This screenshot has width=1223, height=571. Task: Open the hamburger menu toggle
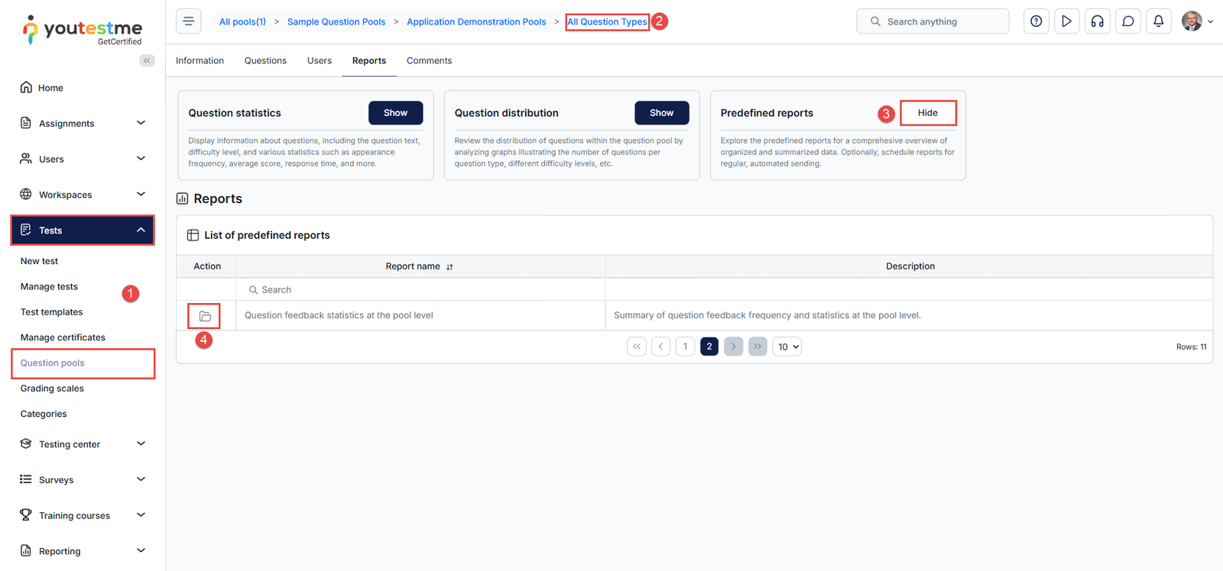click(189, 21)
